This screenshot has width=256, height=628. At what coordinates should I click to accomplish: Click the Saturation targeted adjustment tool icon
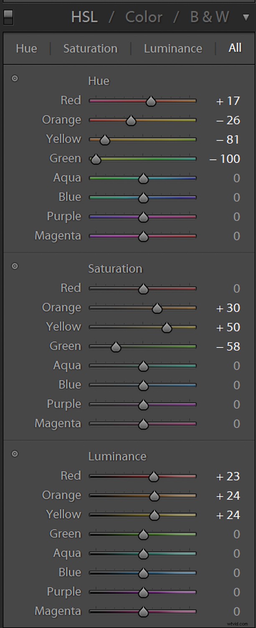pos(15,266)
